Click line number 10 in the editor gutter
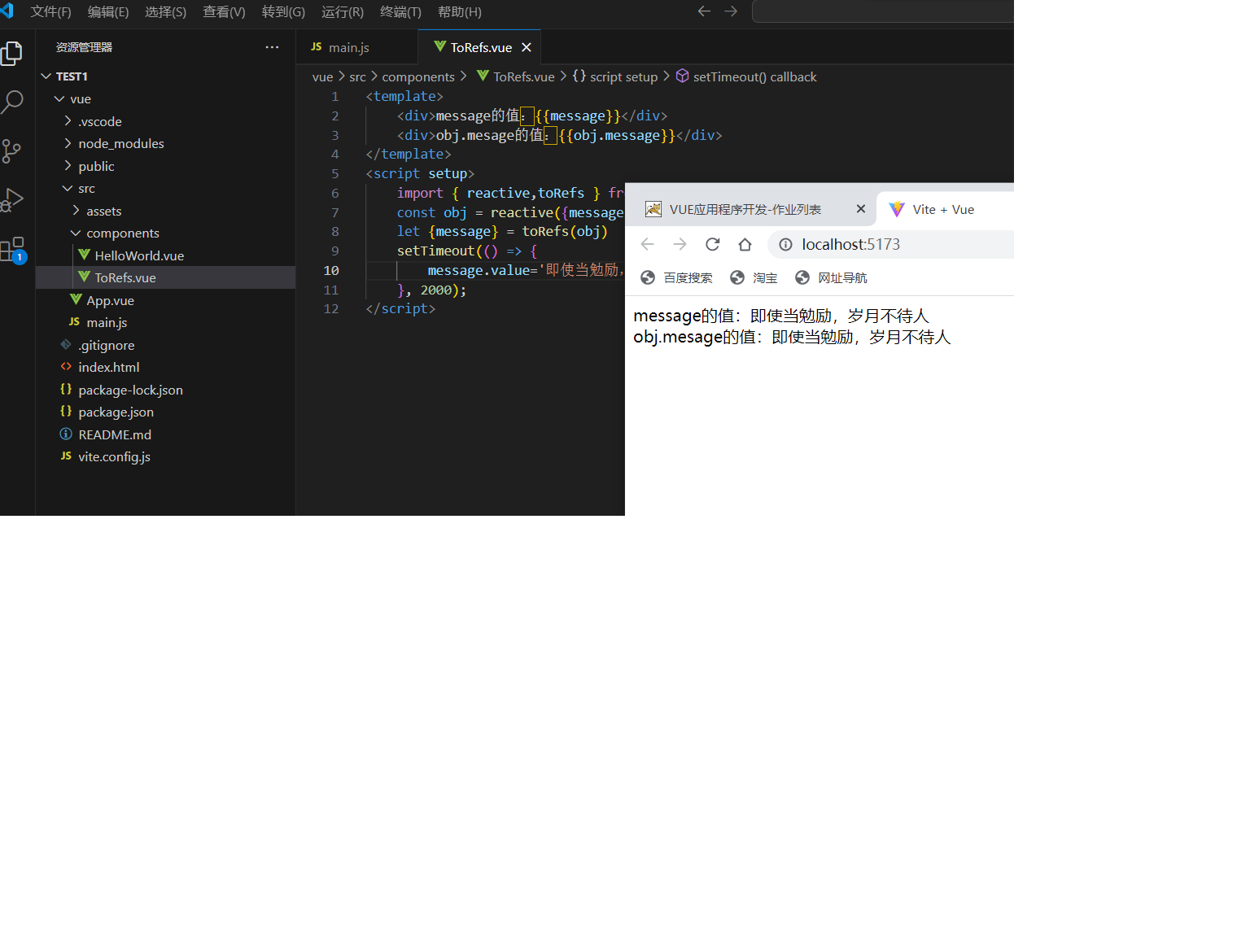Image resolution: width=1250 pixels, height=951 pixels. [331, 270]
